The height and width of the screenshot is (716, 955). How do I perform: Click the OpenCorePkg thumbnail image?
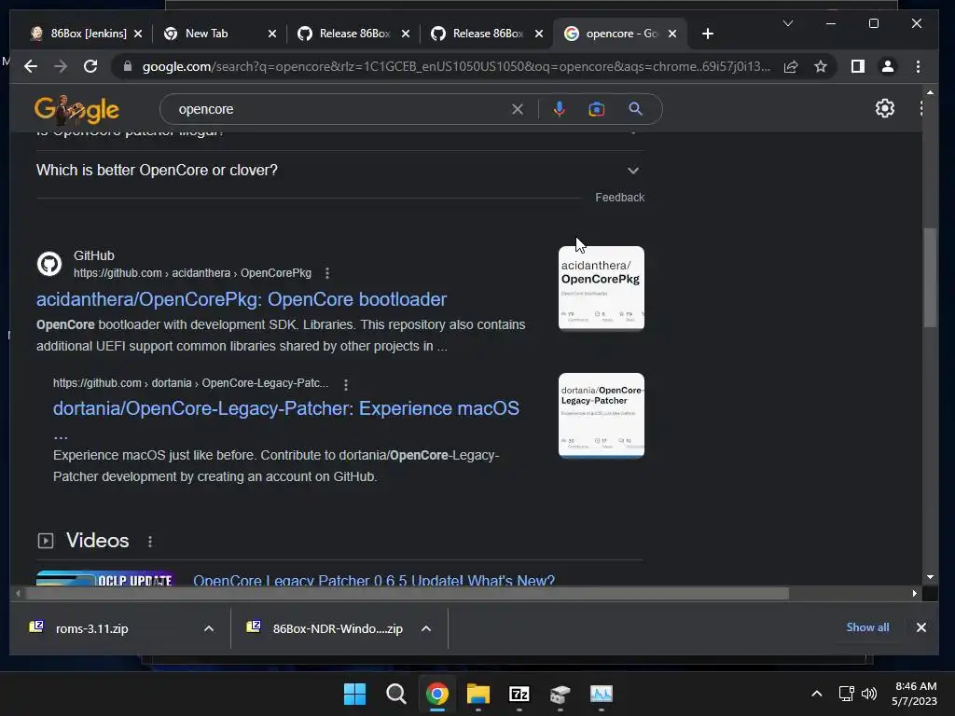pos(602,288)
